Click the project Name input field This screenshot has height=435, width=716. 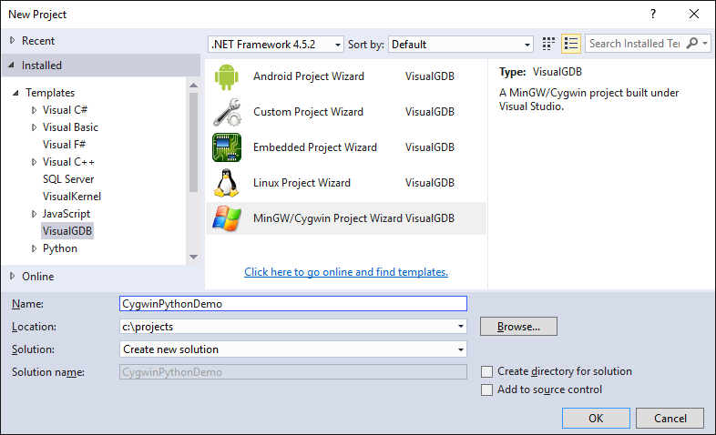tap(293, 304)
